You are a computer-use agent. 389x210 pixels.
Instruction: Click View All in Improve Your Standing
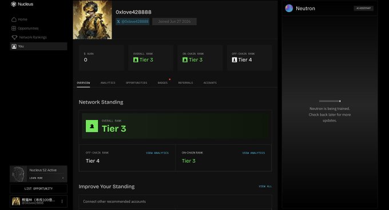(265, 186)
